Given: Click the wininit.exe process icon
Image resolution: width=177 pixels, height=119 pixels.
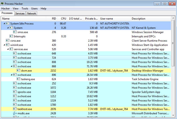Looking at the screenshot, I should click(x=8, y=45).
